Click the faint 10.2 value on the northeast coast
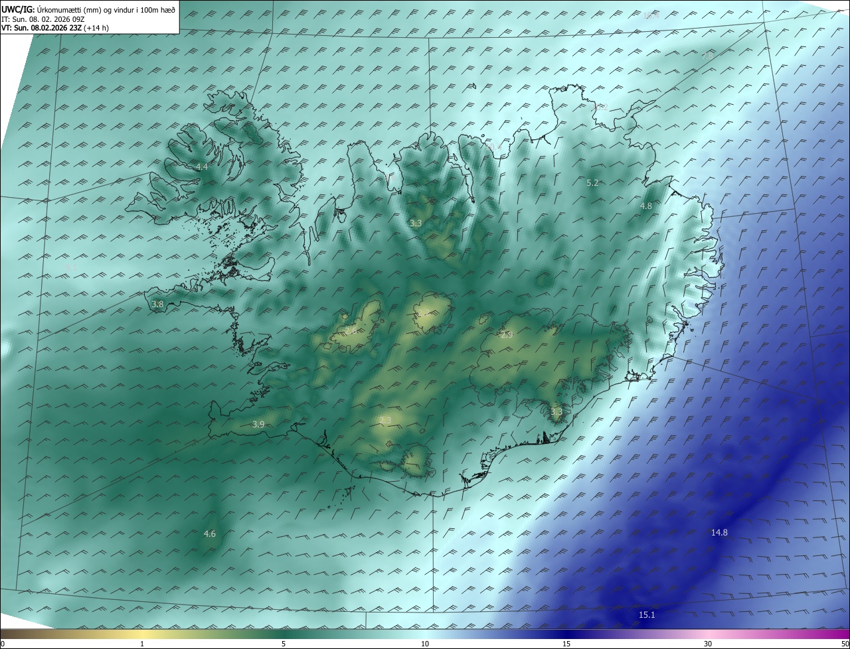The width and height of the screenshot is (850, 649). (x=600, y=107)
